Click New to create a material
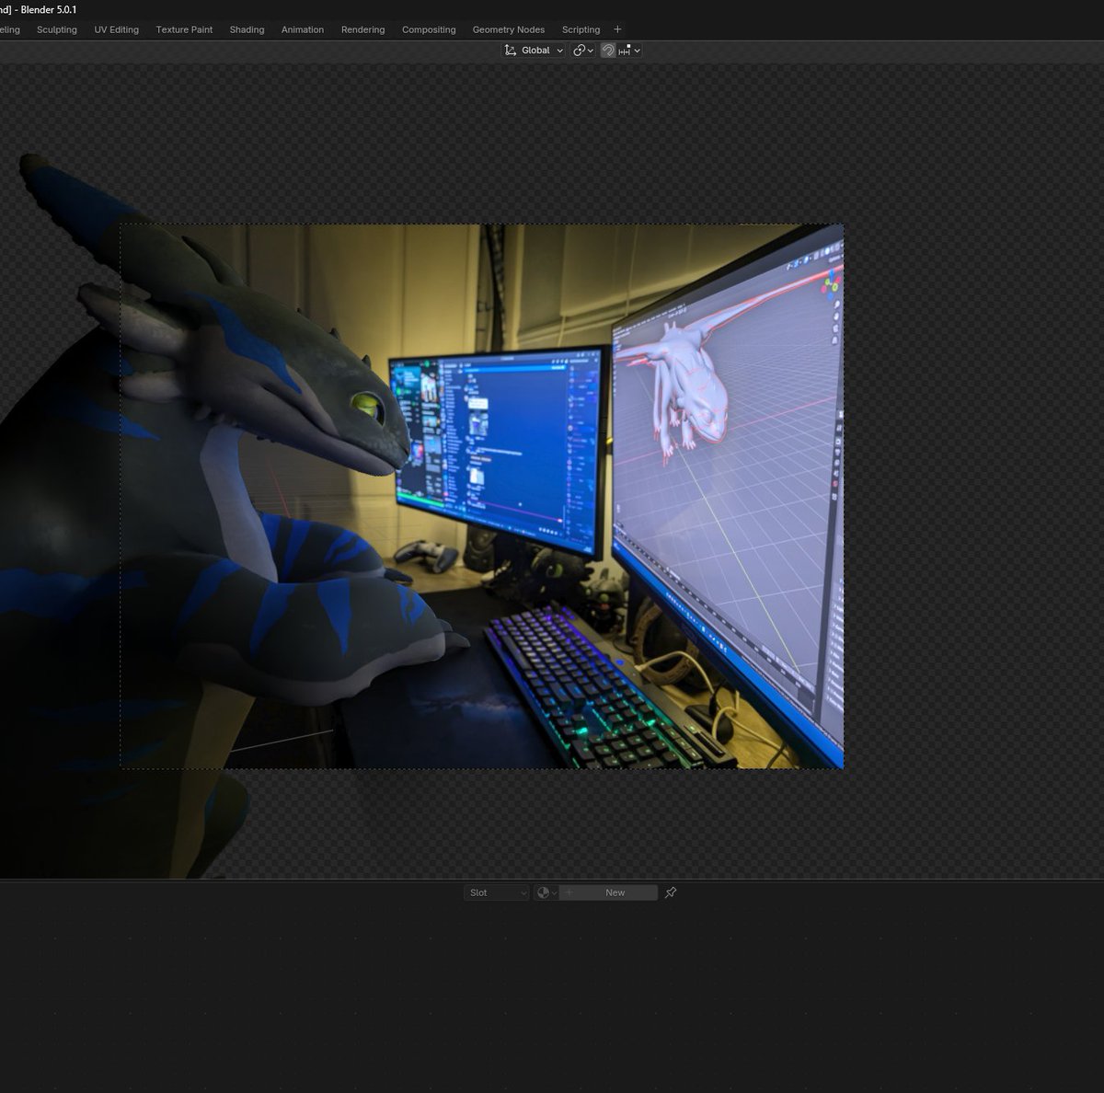This screenshot has height=1093, width=1104. click(615, 892)
